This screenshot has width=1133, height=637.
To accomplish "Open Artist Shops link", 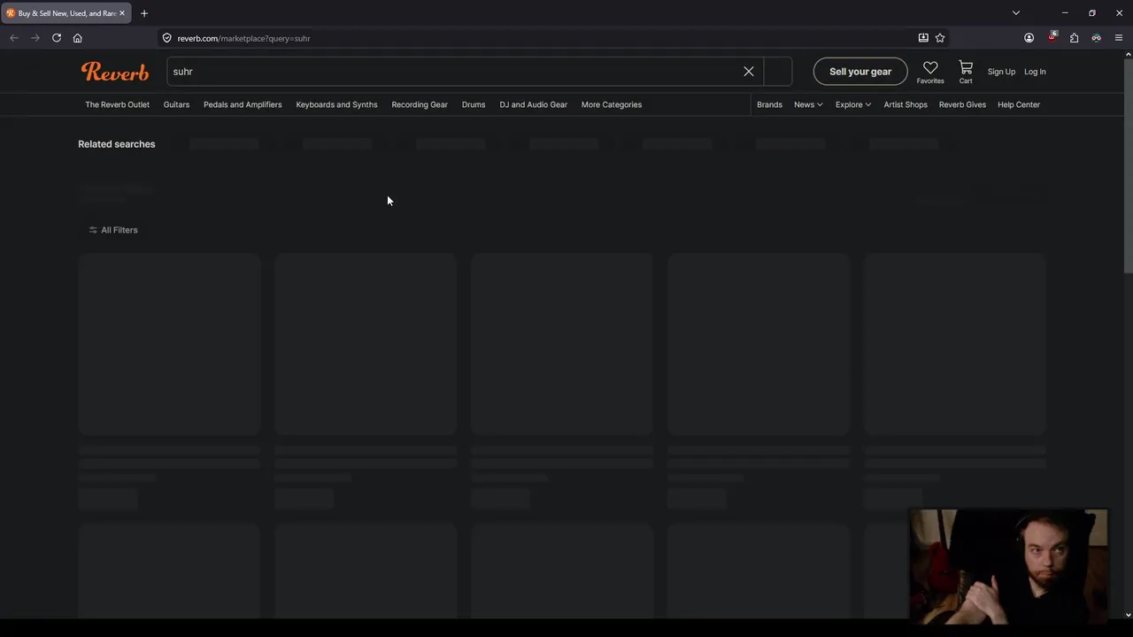I will 906,104.
